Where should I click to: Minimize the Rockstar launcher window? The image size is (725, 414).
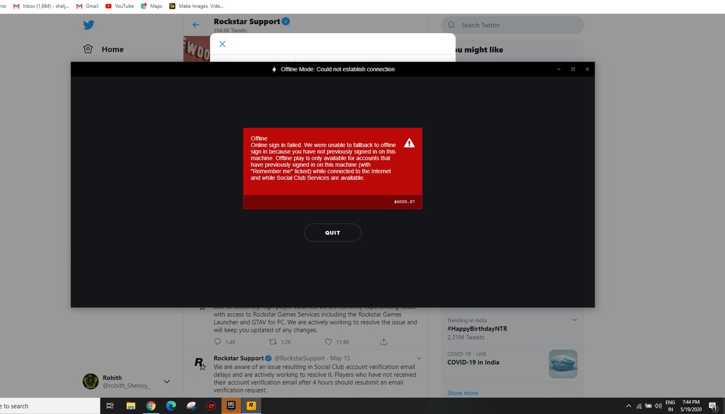pyautogui.click(x=559, y=70)
